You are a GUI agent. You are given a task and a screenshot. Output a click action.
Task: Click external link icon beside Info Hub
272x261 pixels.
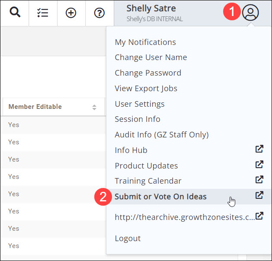coord(259,150)
